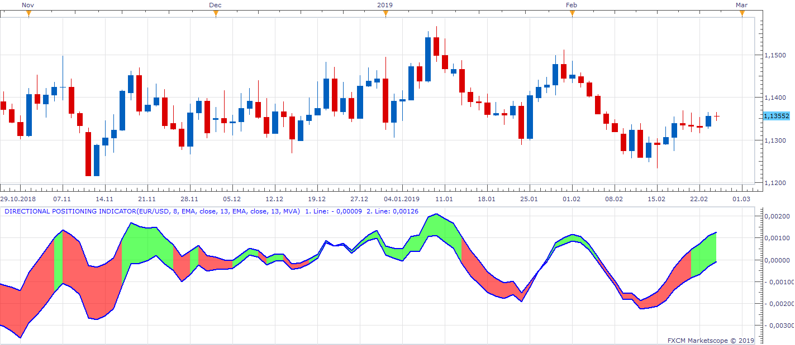Click the 12.12 date label

274,199
